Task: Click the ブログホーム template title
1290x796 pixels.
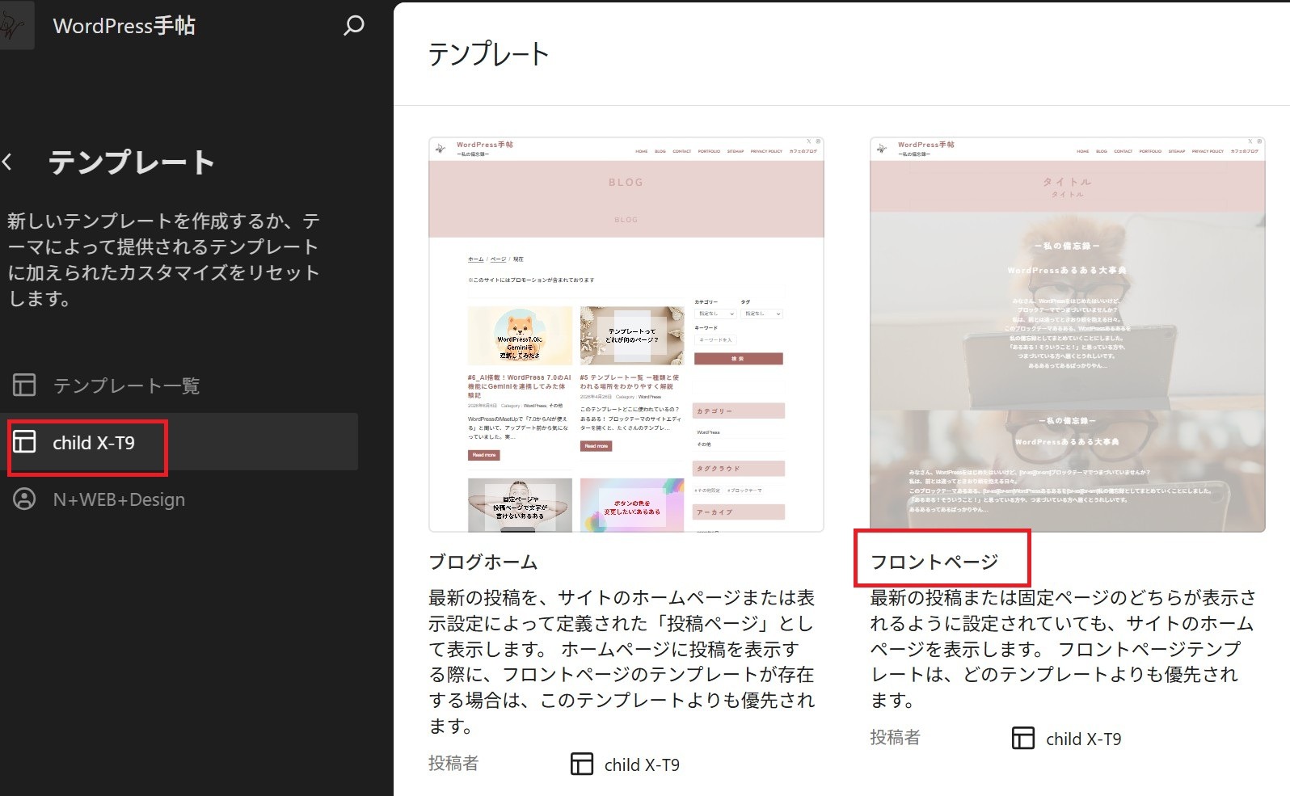Action: [483, 562]
